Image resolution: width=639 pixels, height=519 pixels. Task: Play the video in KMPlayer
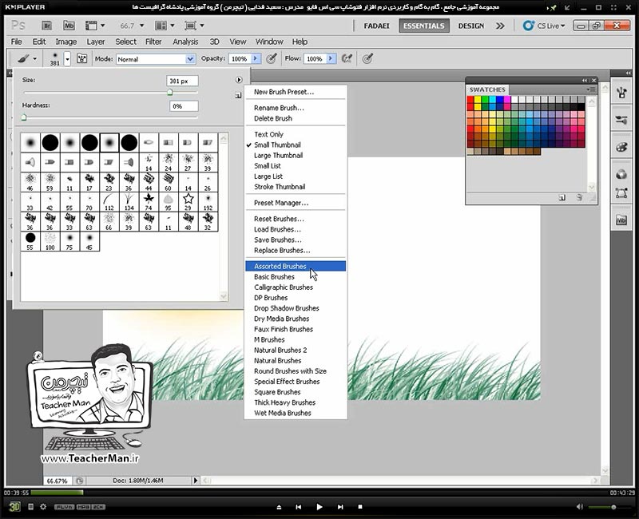click(319, 507)
